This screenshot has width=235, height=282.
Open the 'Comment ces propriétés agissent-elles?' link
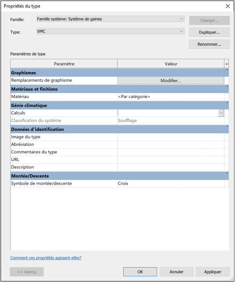click(46, 258)
